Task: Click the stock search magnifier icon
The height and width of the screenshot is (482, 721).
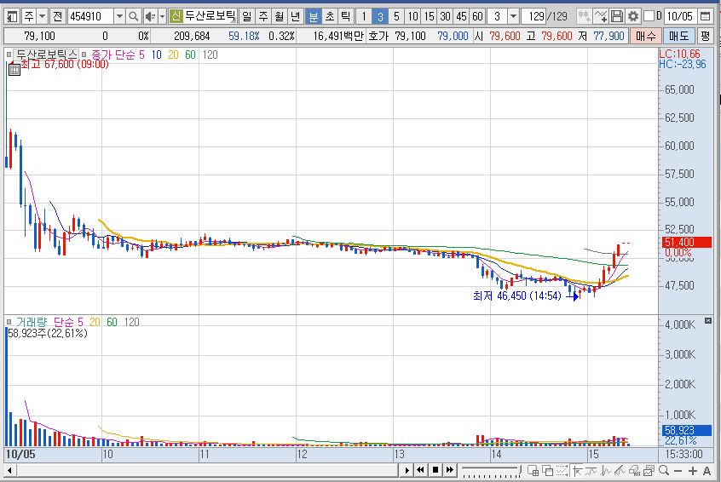Action: [133, 17]
